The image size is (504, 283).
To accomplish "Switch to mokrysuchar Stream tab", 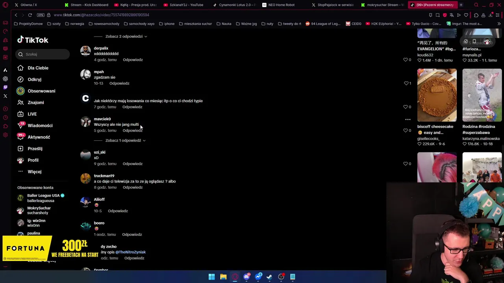I will [x=382, y=5].
